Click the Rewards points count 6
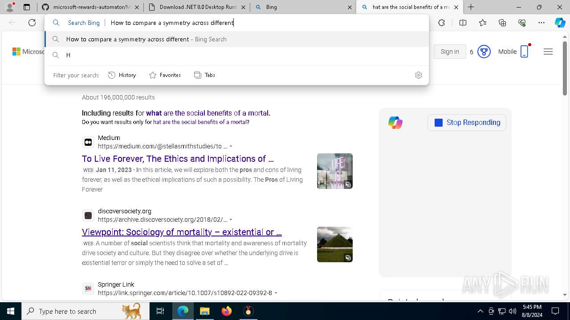The image size is (570, 320). (x=472, y=52)
